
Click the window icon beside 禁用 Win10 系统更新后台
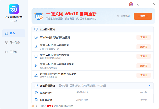click(36, 56)
